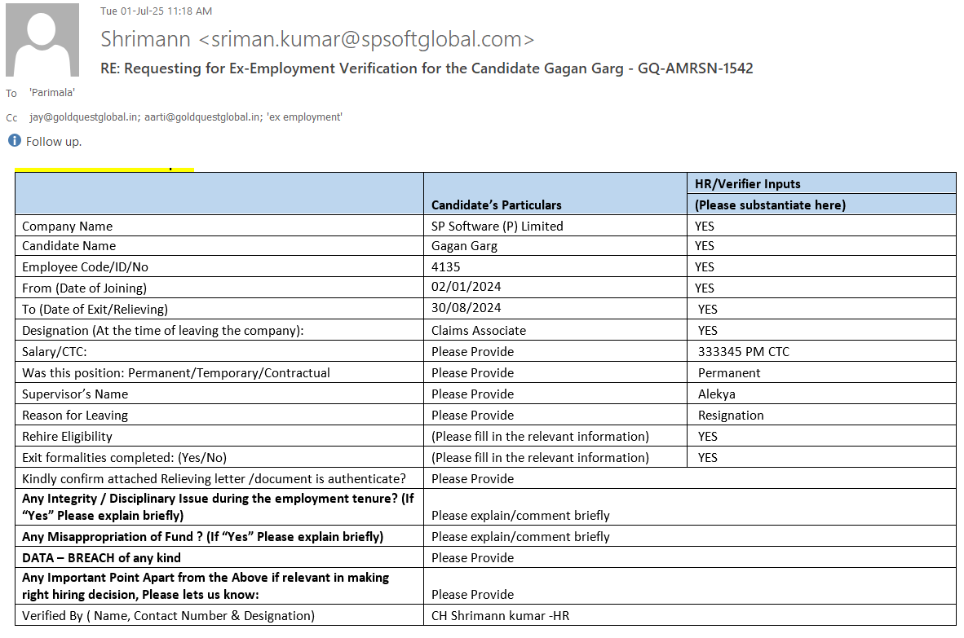Click the CH Shrimann kumar -HR cell
The image size is (964, 638).
pyautogui.click(x=500, y=616)
